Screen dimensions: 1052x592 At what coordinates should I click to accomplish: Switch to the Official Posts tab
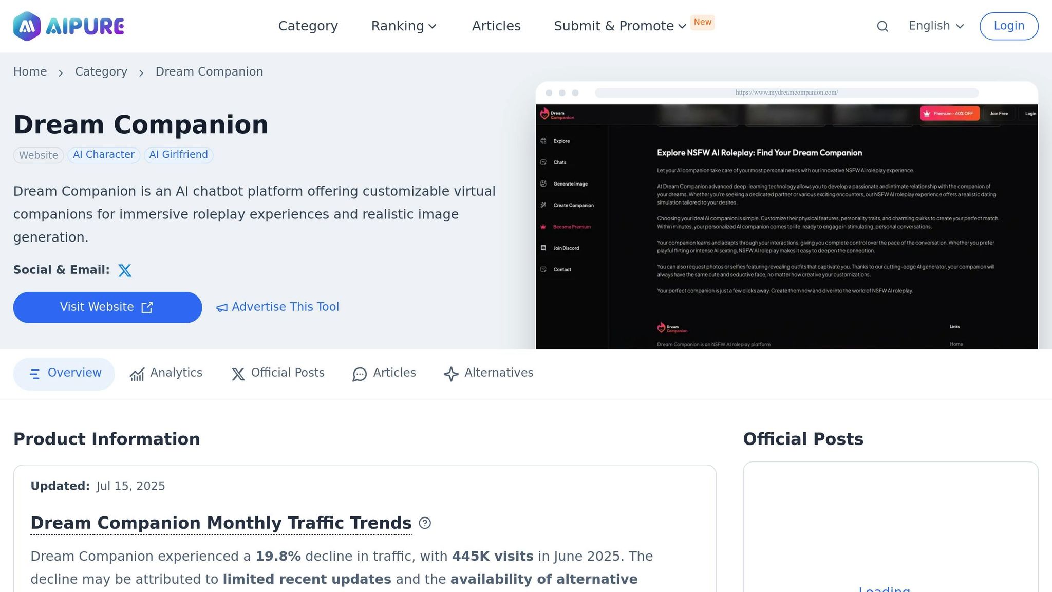(x=278, y=374)
